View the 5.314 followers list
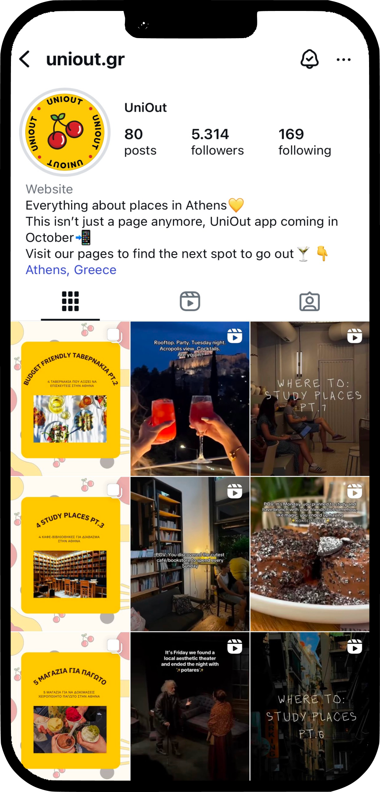The width and height of the screenshot is (380, 792). [x=217, y=142]
